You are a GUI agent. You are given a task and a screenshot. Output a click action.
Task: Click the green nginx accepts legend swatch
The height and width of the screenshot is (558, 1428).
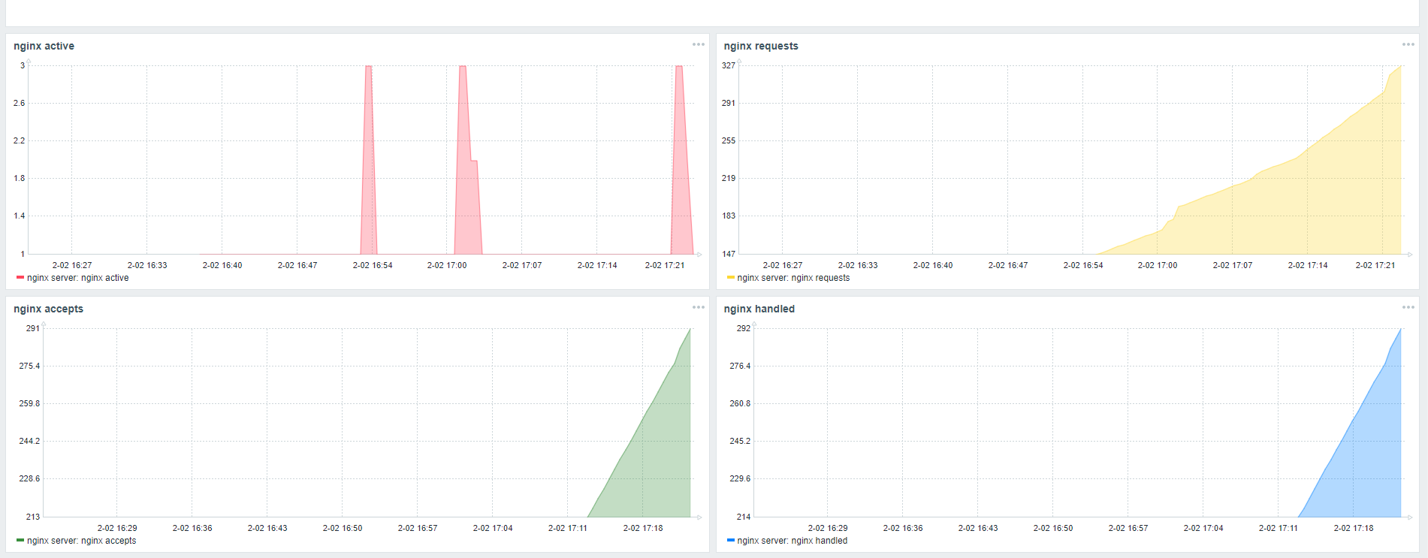(x=20, y=540)
